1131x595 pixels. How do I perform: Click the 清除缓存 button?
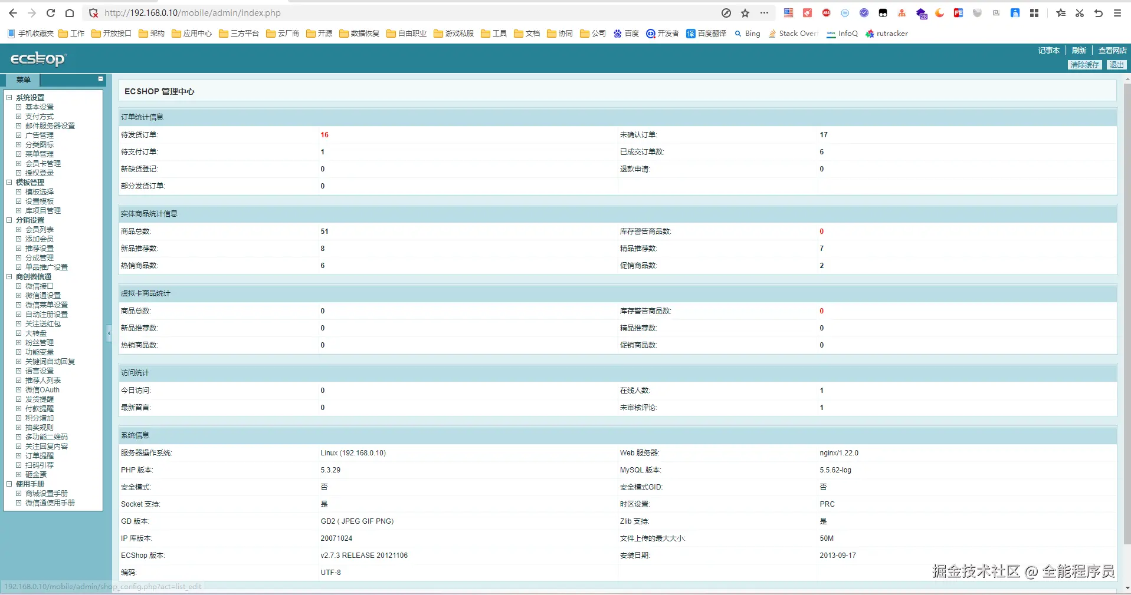[1085, 65]
